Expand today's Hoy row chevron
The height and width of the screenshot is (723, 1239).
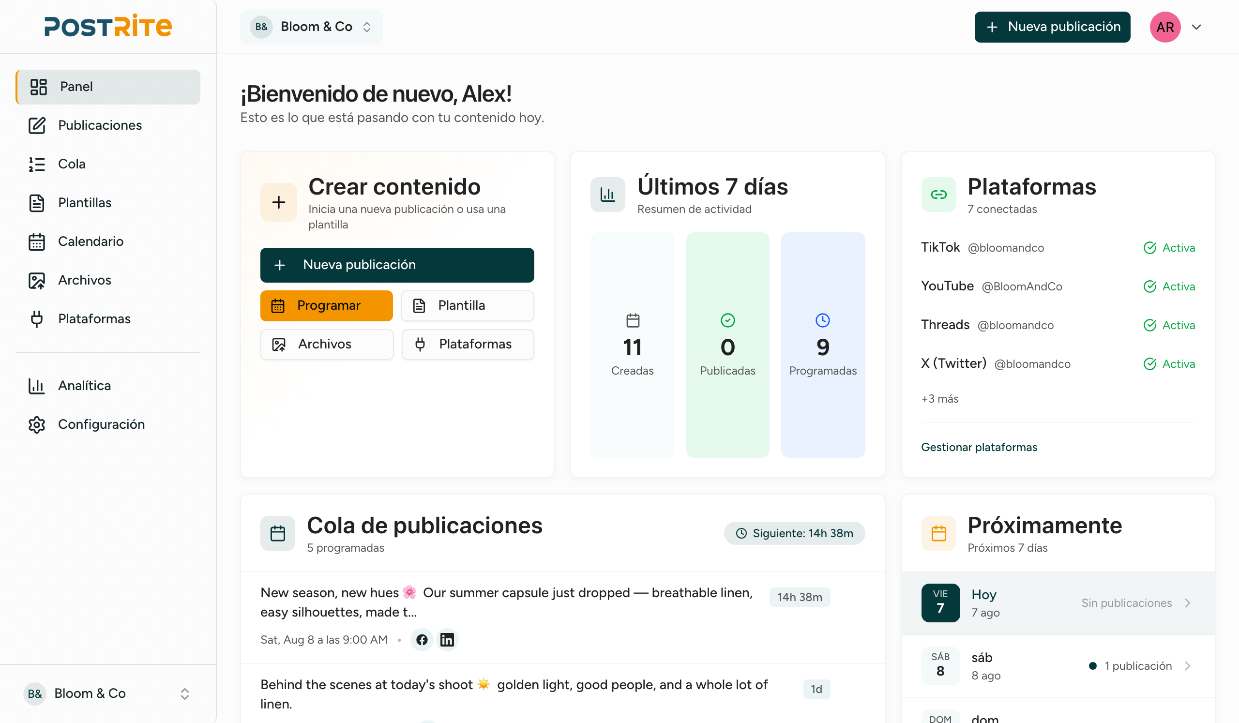click(1188, 603)
